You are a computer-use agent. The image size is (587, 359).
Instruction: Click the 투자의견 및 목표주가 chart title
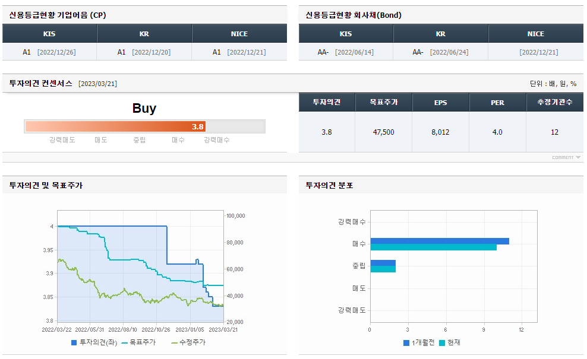pyautogui.click(x=46, y=185)
